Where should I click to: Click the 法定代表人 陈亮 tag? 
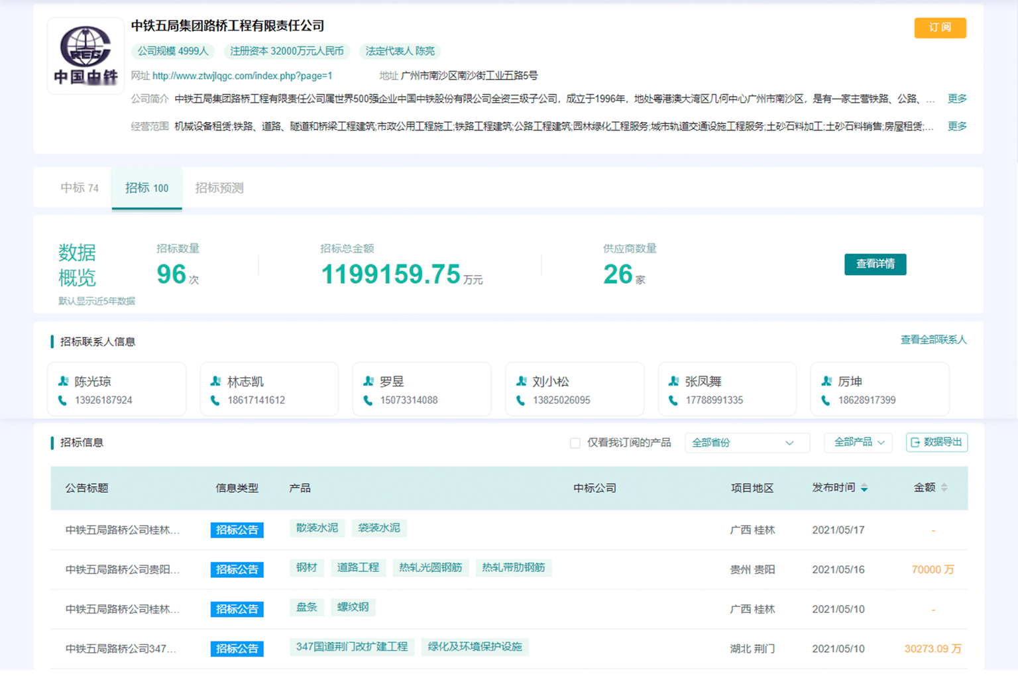(400, 51)
